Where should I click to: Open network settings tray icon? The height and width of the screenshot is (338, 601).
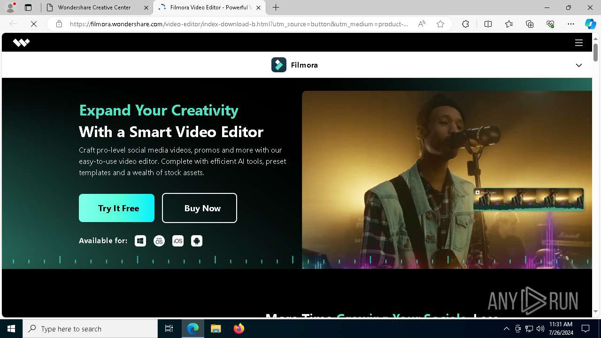(x=529, y=329)
